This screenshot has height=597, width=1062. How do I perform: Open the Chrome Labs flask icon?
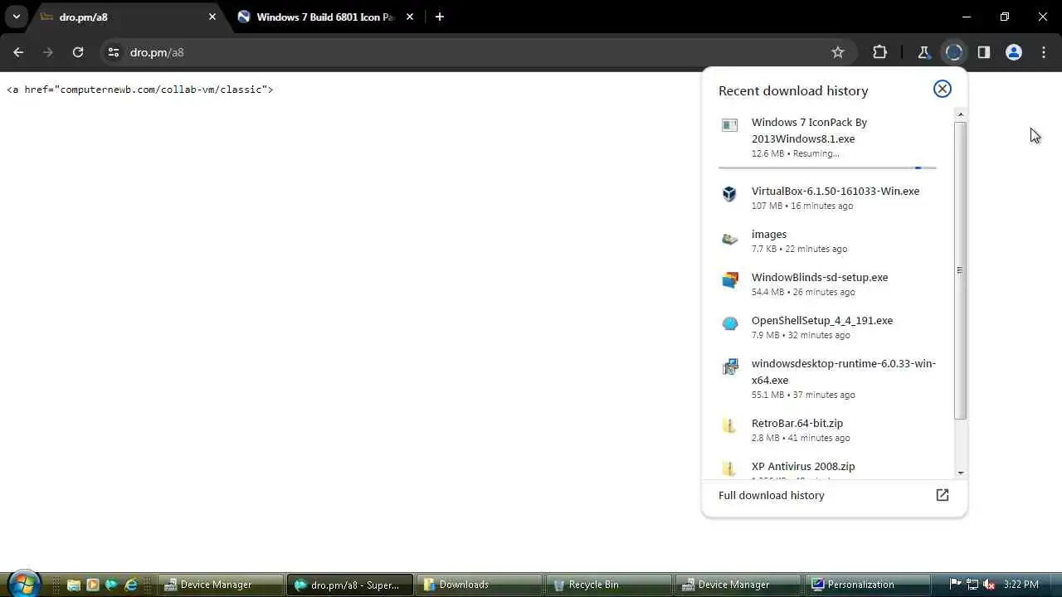923,52
